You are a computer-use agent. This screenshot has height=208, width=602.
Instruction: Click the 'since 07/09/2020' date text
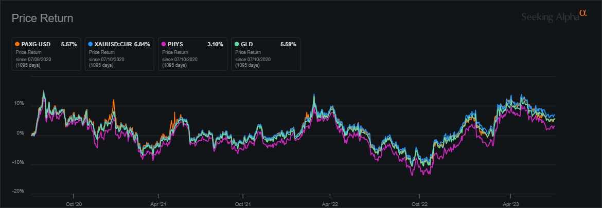(x=33, y=60)
